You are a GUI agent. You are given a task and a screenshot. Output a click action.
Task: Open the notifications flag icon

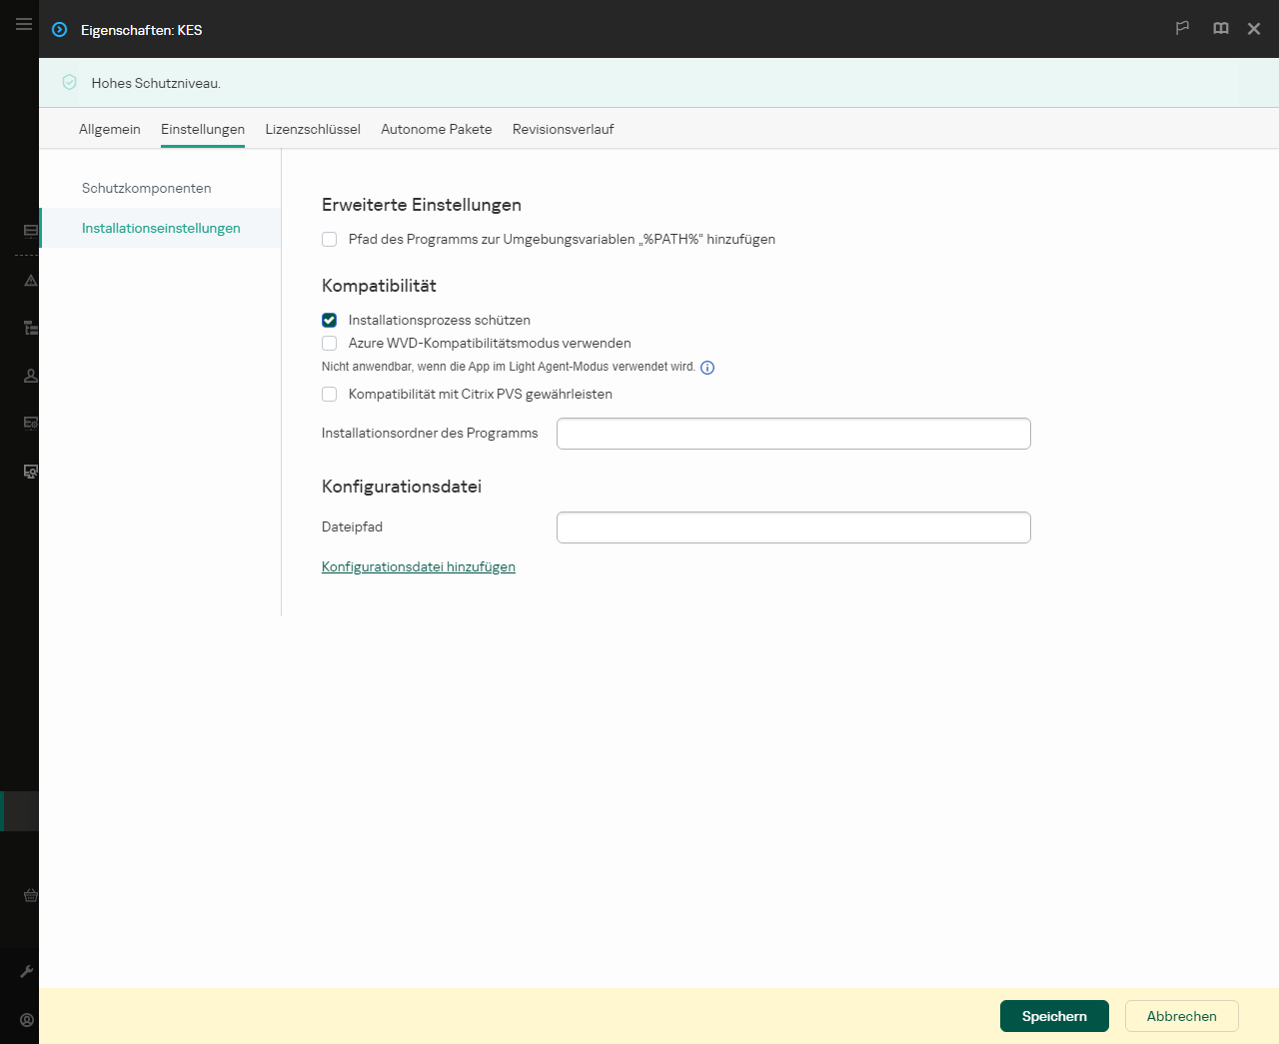[1182, 28]
